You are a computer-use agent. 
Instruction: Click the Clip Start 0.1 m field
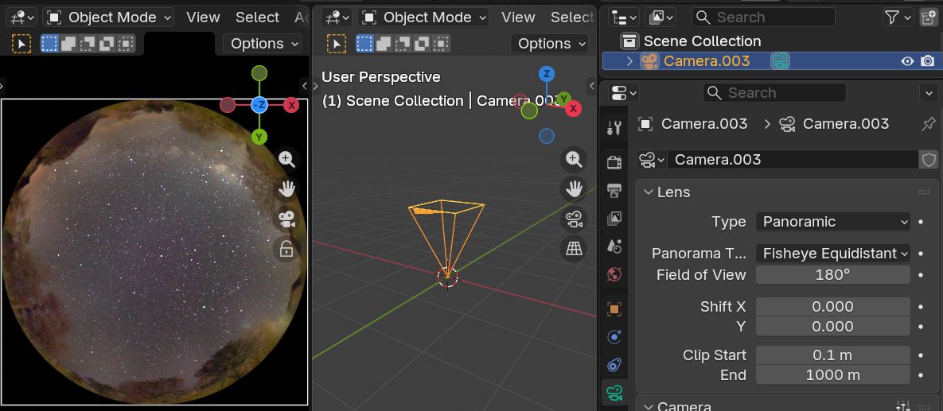832,355
